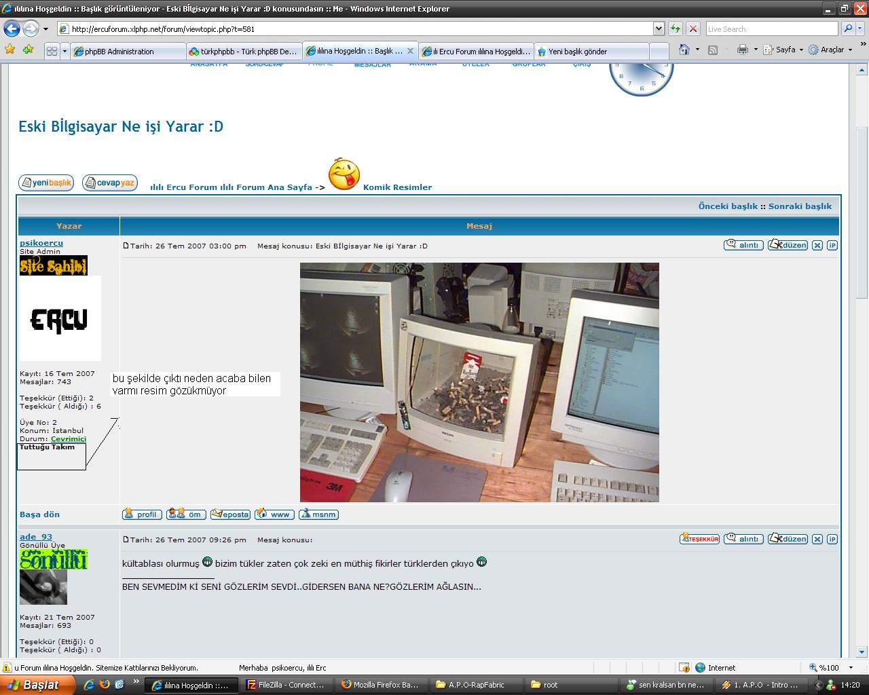Open ade_93 user profile link
Viewport: 869px width, 695px height.
coord(36,537)
